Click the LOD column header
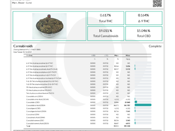 pos(93,56)
